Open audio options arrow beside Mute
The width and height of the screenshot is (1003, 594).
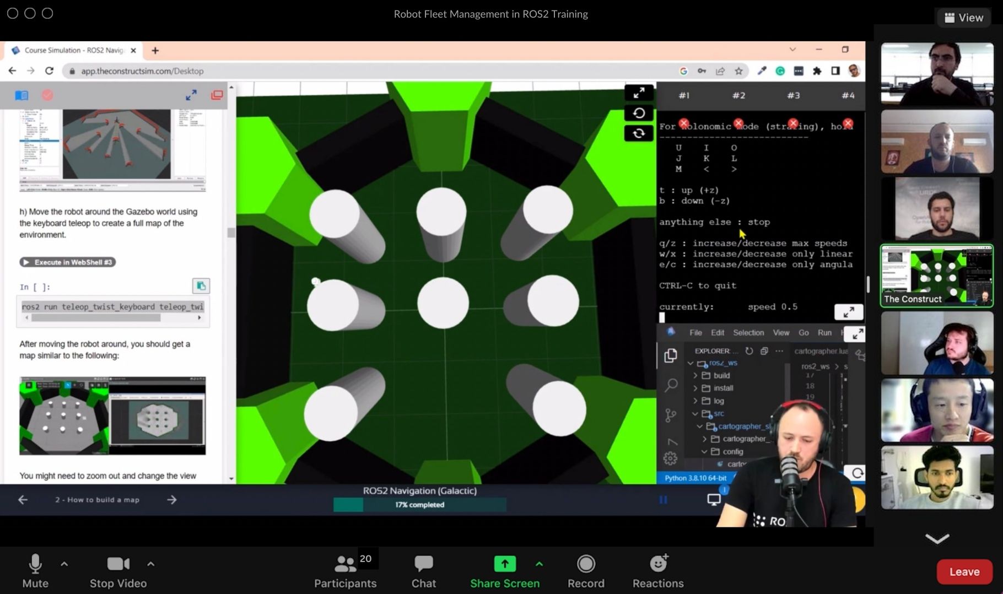tap(64, 564)
